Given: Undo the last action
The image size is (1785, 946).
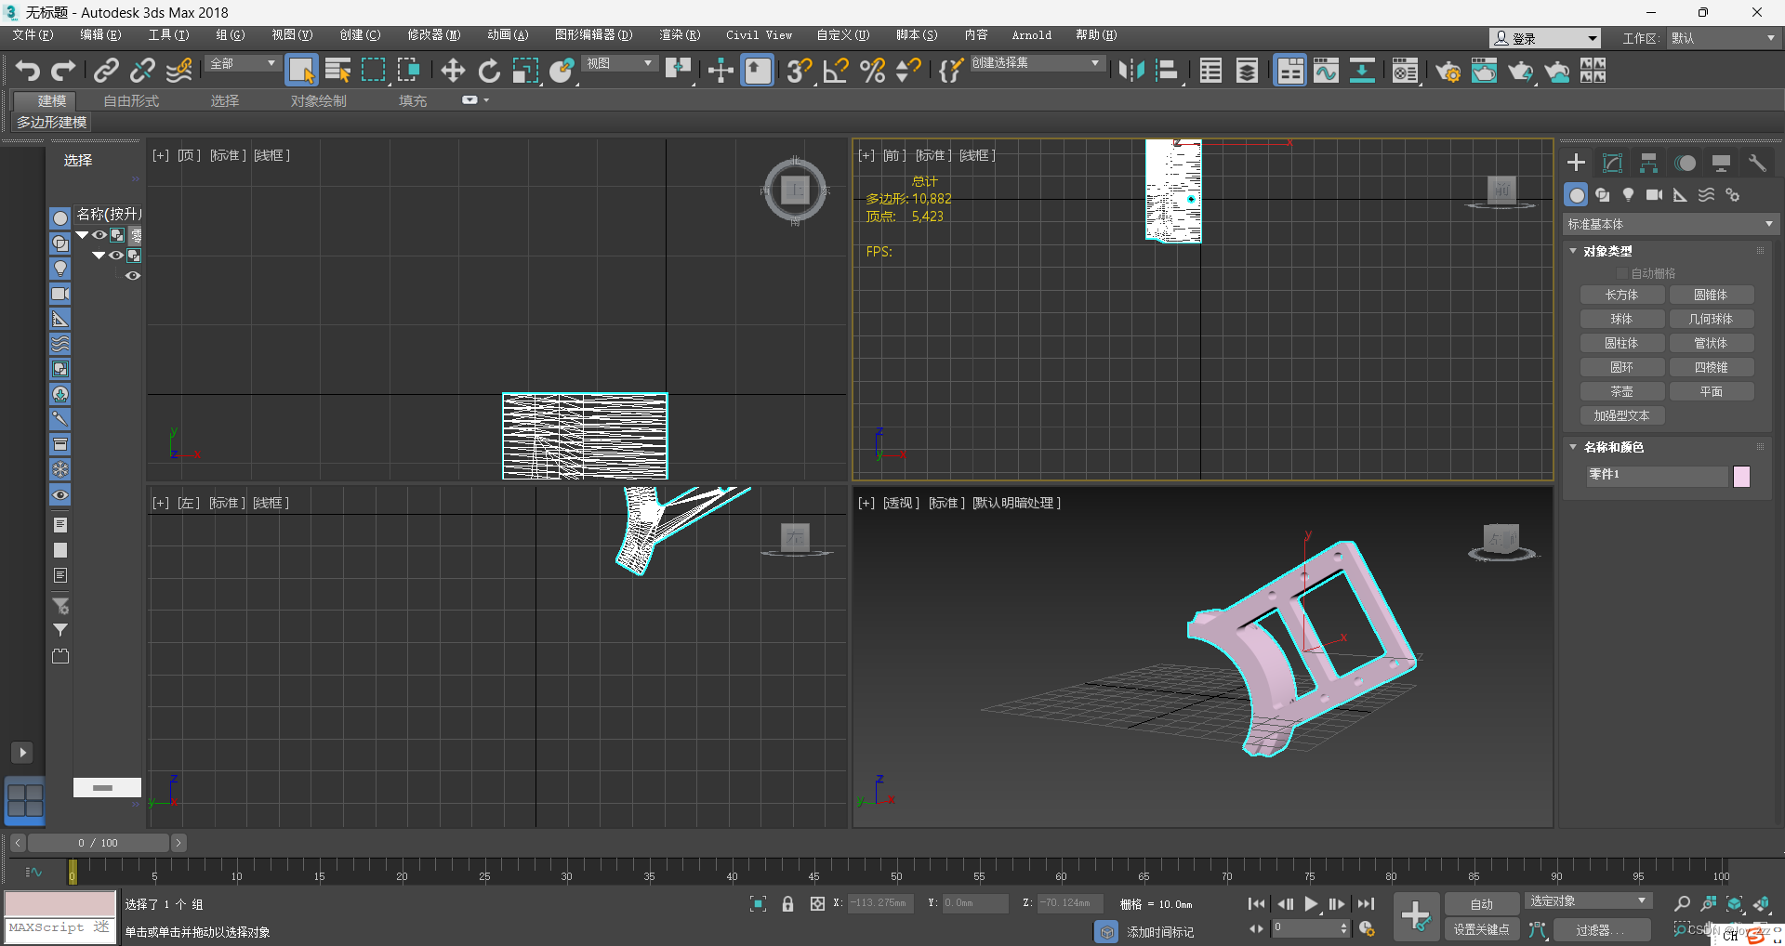Looking at the screenshot, I should pyautogui.click(x=26, y=70).
